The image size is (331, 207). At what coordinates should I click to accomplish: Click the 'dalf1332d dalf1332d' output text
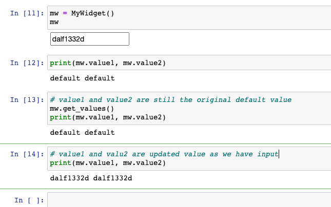(91, 178)
